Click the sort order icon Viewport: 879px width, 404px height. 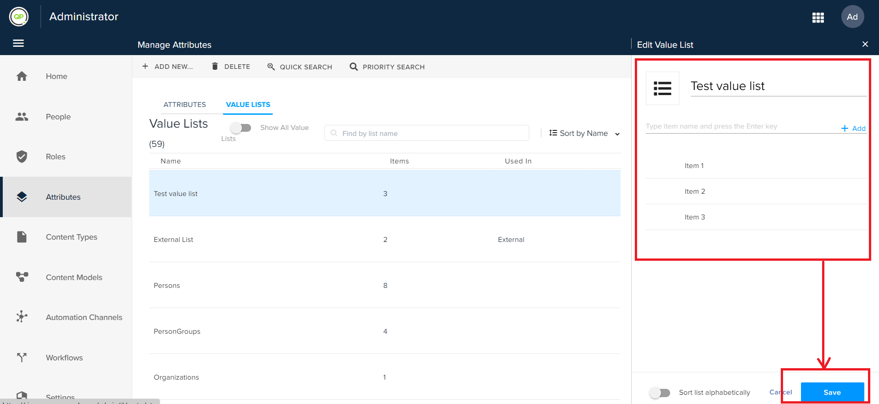(553, 133)
